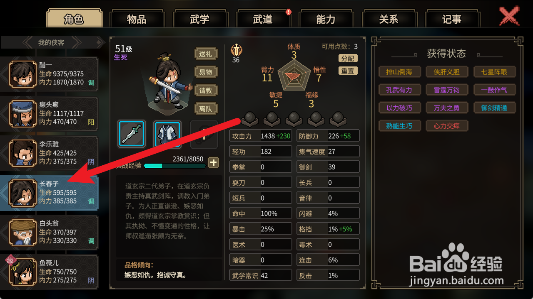Choose 鱼薇儿 from the party list
Viewport: 533px width, 299px height.
[x=50, y=272]
